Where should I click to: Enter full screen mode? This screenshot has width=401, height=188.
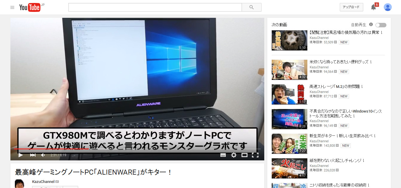pos(255,155)
